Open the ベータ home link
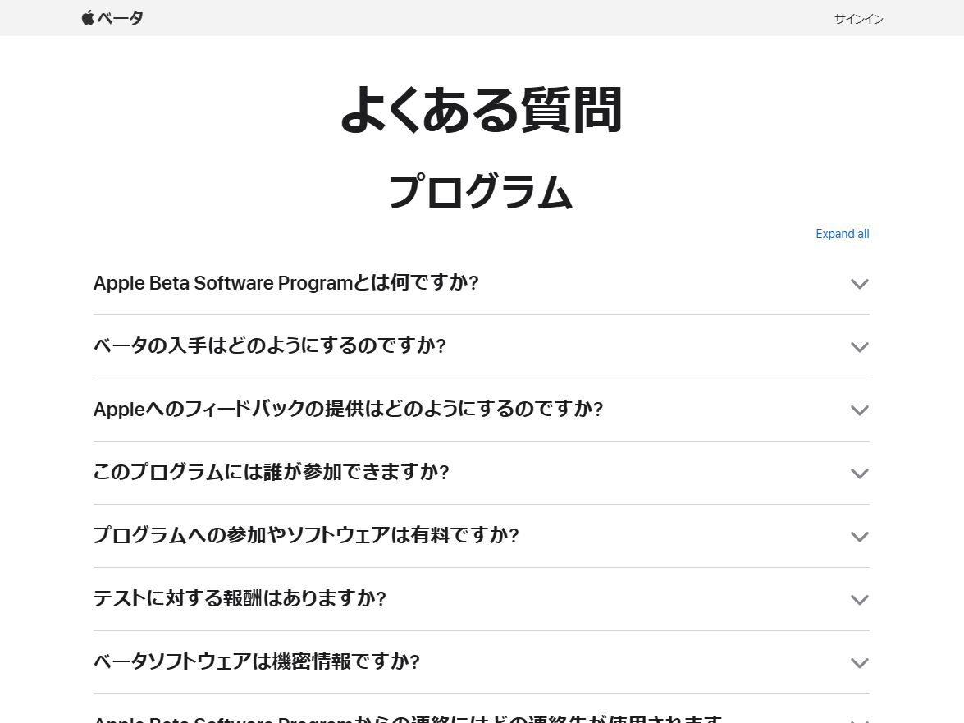Image resolution: width=964 pixels, height=723 pixels. (120, 18)
